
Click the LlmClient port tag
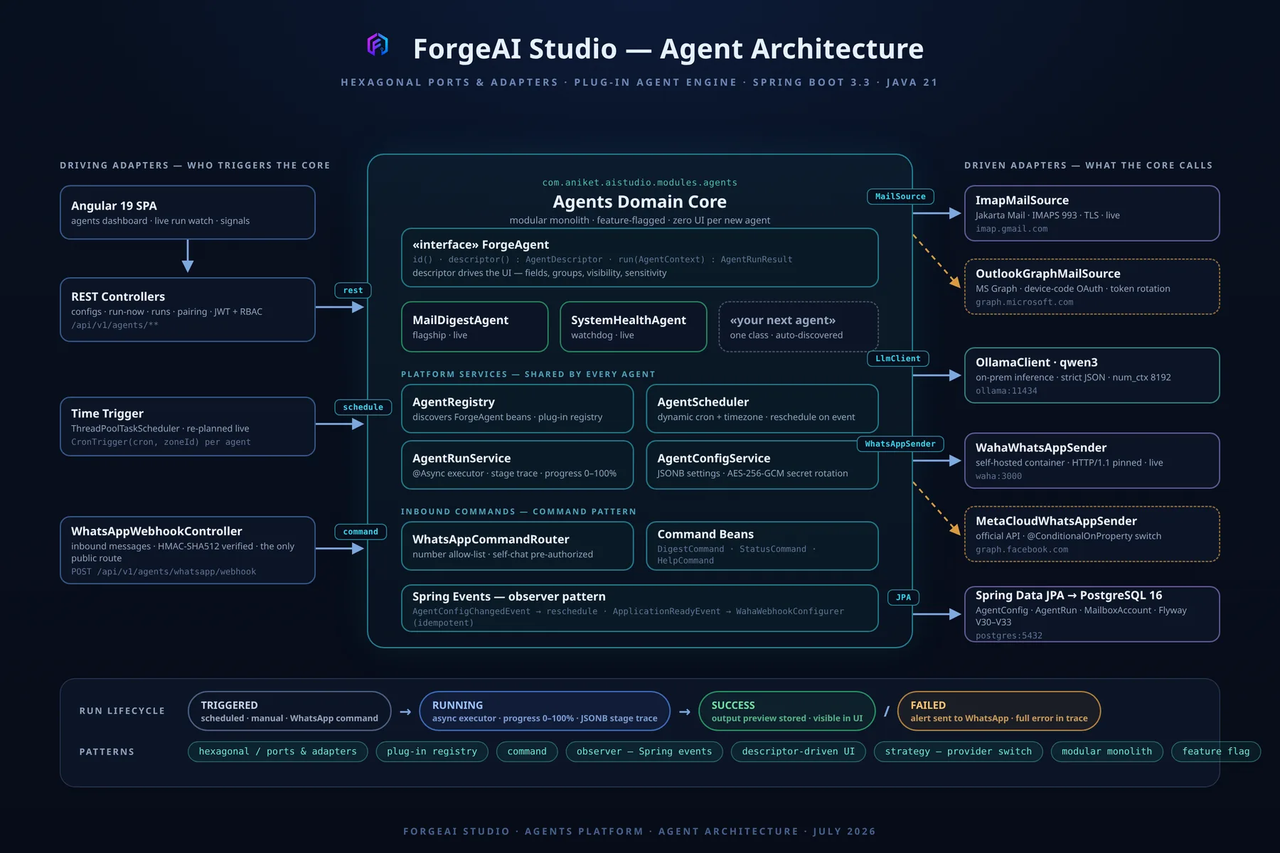[x=898, y=358]
